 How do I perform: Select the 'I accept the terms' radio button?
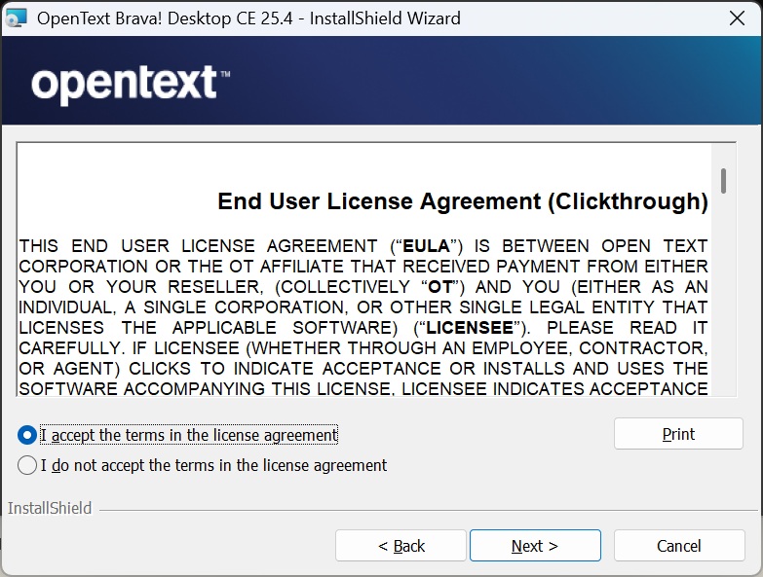(x=27, y=435)
